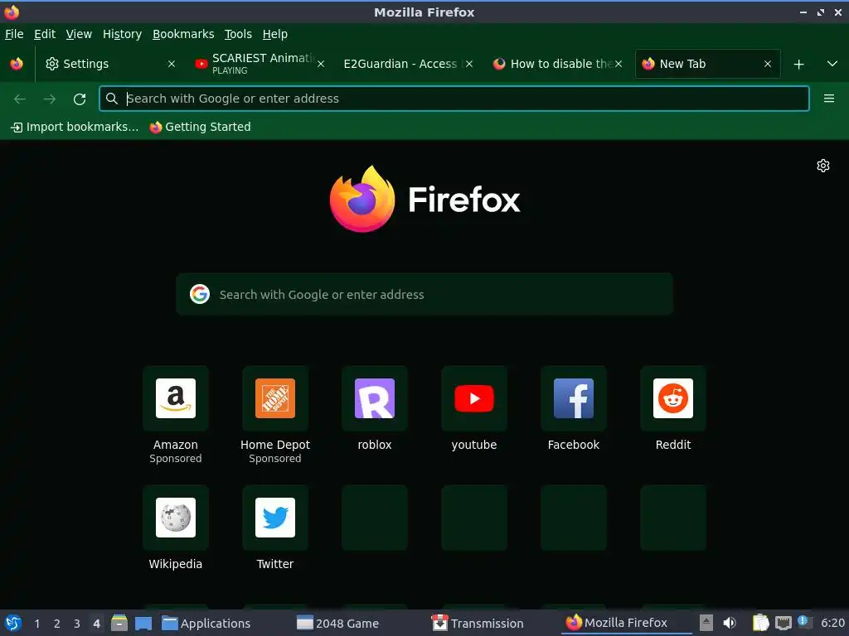Open the file manager taskbar icon
The width and height of the screenshot is (849, 636).
click(x=119, y=623)
